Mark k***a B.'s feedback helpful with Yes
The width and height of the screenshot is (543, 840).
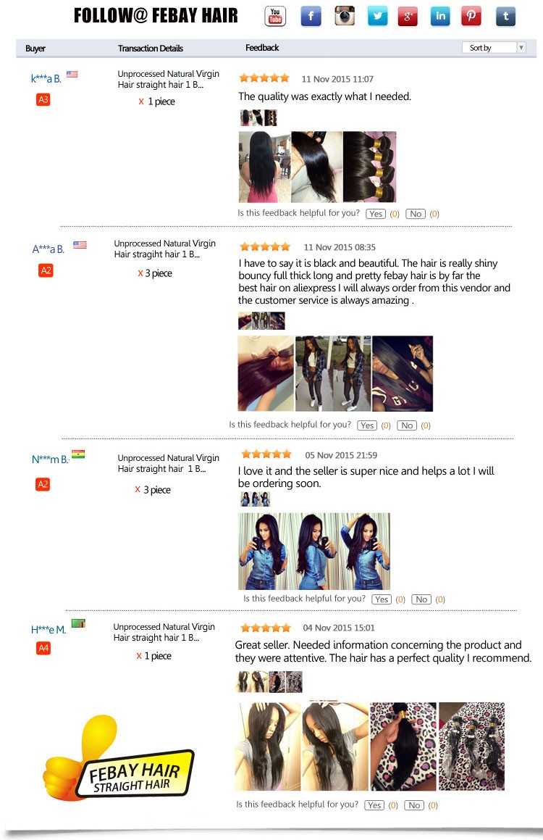click(376, 214)
